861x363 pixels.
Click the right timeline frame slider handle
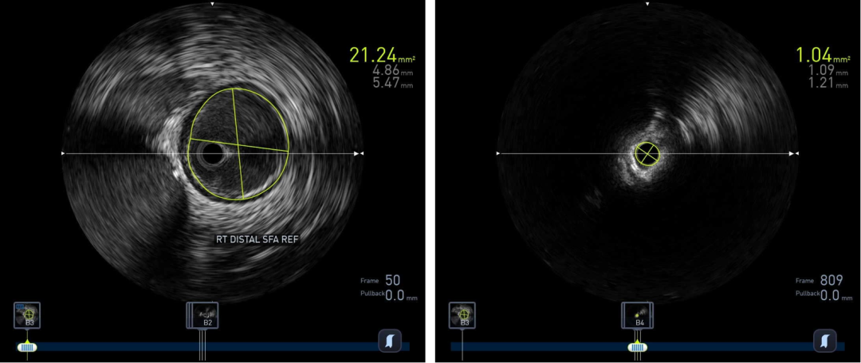[x=637, y=347]
